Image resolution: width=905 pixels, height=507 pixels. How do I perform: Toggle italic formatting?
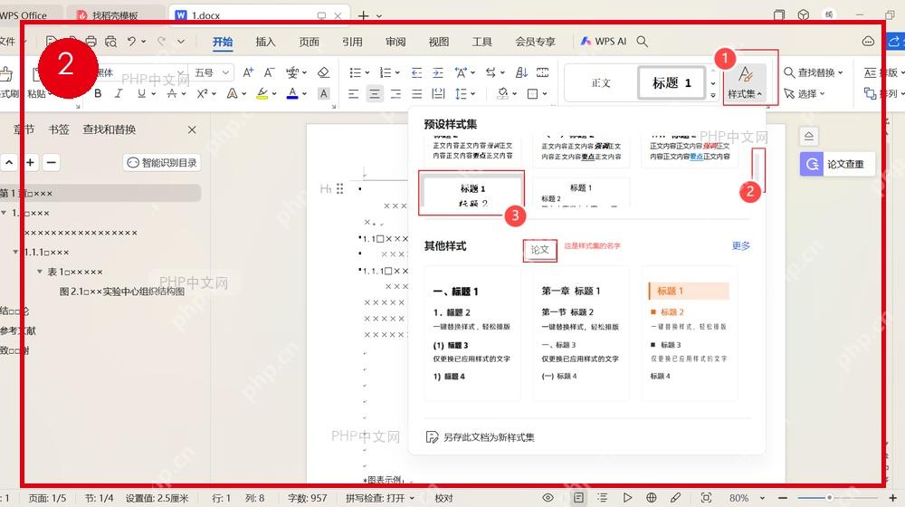click(x=119, y=93)
